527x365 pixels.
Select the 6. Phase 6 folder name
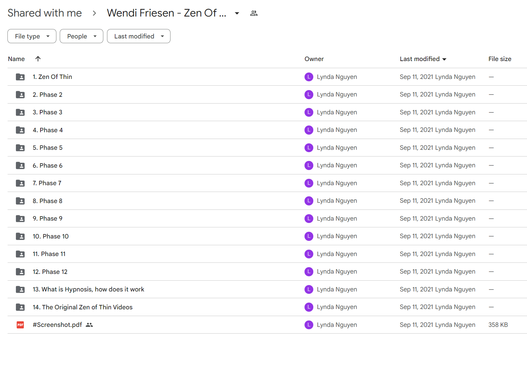pyautogui.click(x=48, y=166)
